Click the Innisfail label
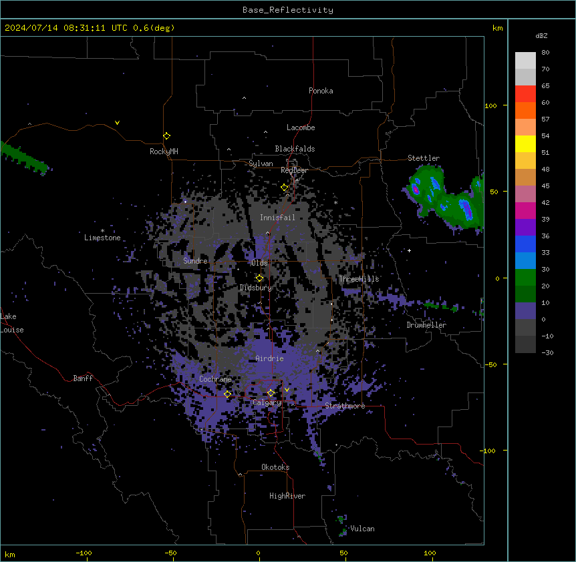This screenshot has height=562, width=576. (x=277, y=218)
